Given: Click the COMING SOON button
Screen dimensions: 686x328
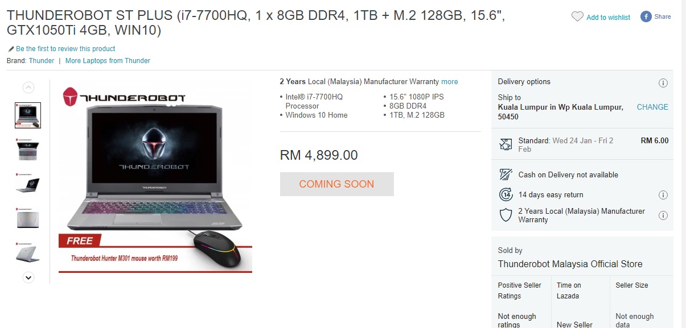Looking at the screenshot, I should click(336, 184).
